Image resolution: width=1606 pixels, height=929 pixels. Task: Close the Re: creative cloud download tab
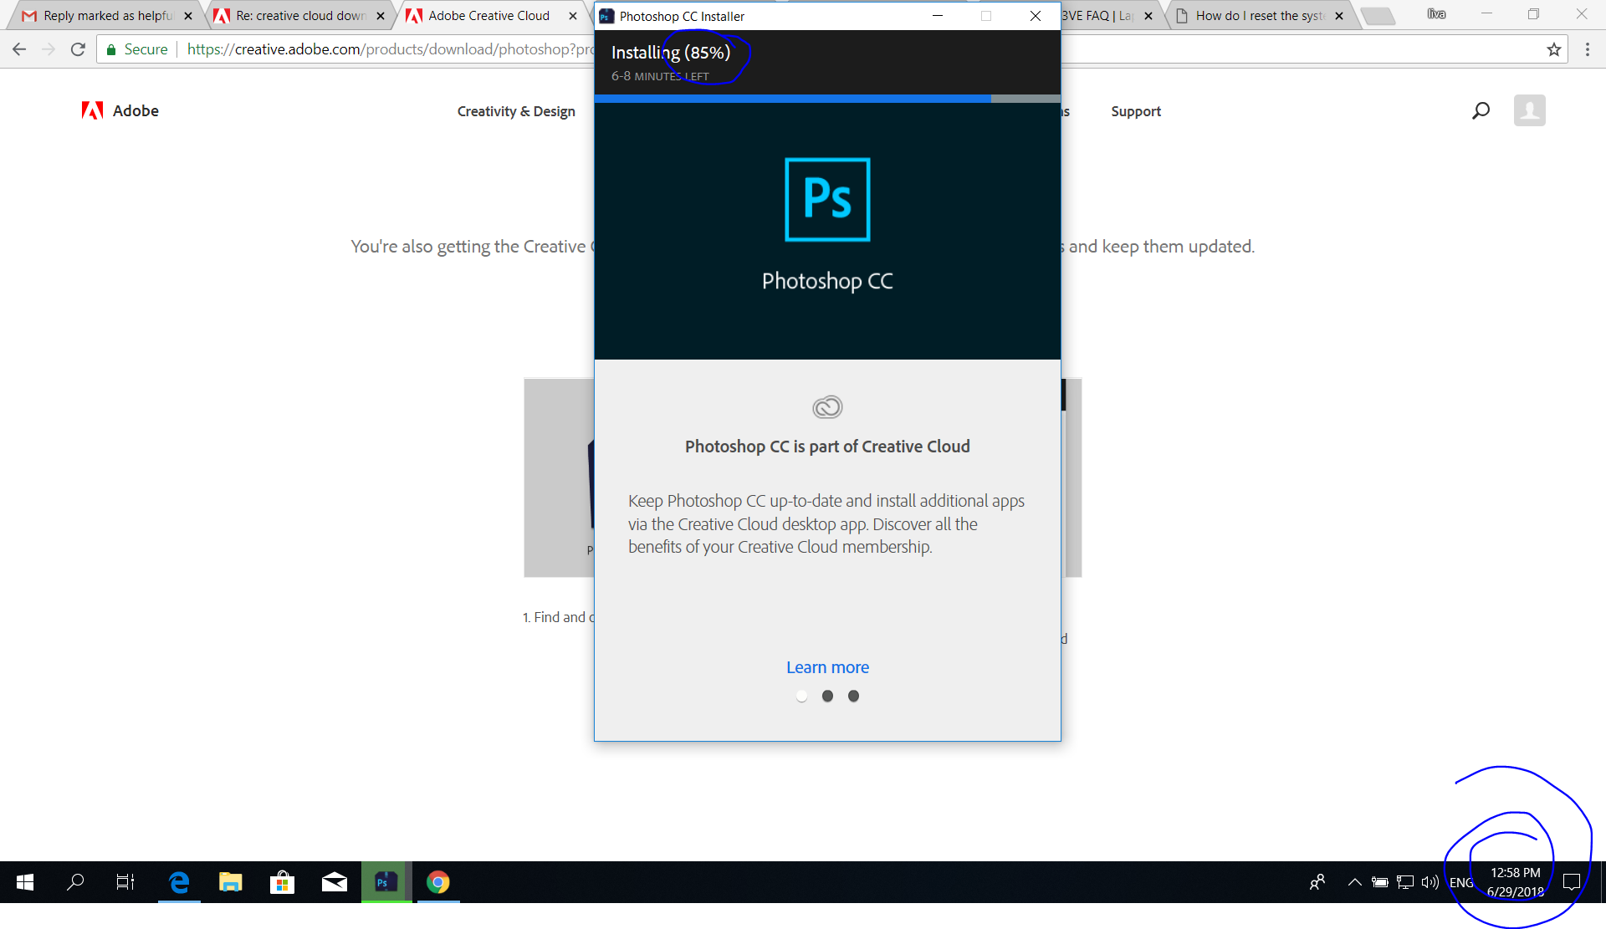(381, 16)
